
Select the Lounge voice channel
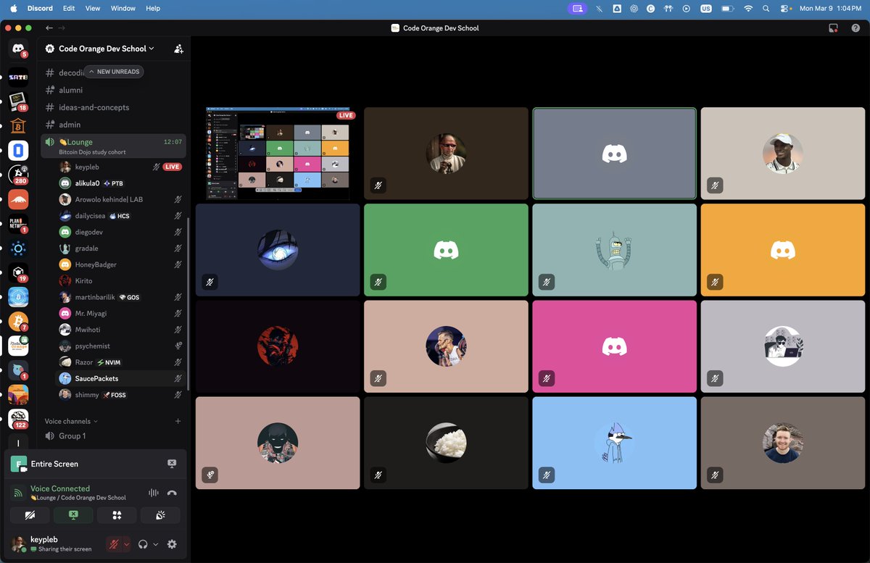[x=114, y=146]
